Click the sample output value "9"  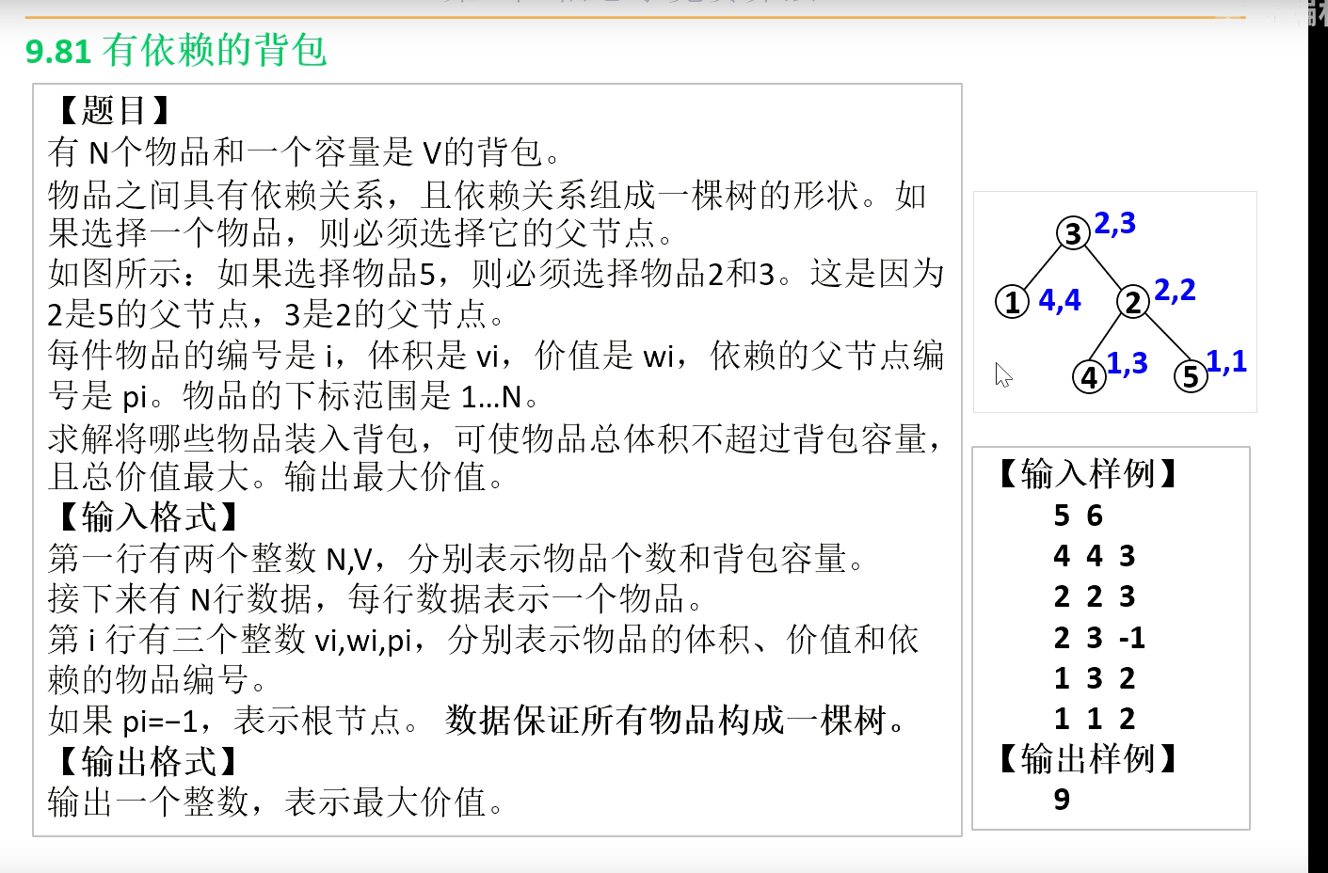tap(1062, 800)
